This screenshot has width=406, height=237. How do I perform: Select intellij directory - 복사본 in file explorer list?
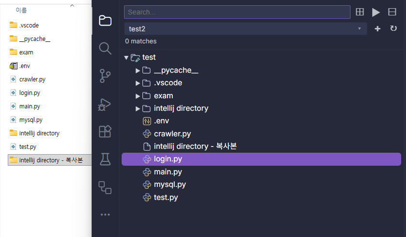click(51, 160)
